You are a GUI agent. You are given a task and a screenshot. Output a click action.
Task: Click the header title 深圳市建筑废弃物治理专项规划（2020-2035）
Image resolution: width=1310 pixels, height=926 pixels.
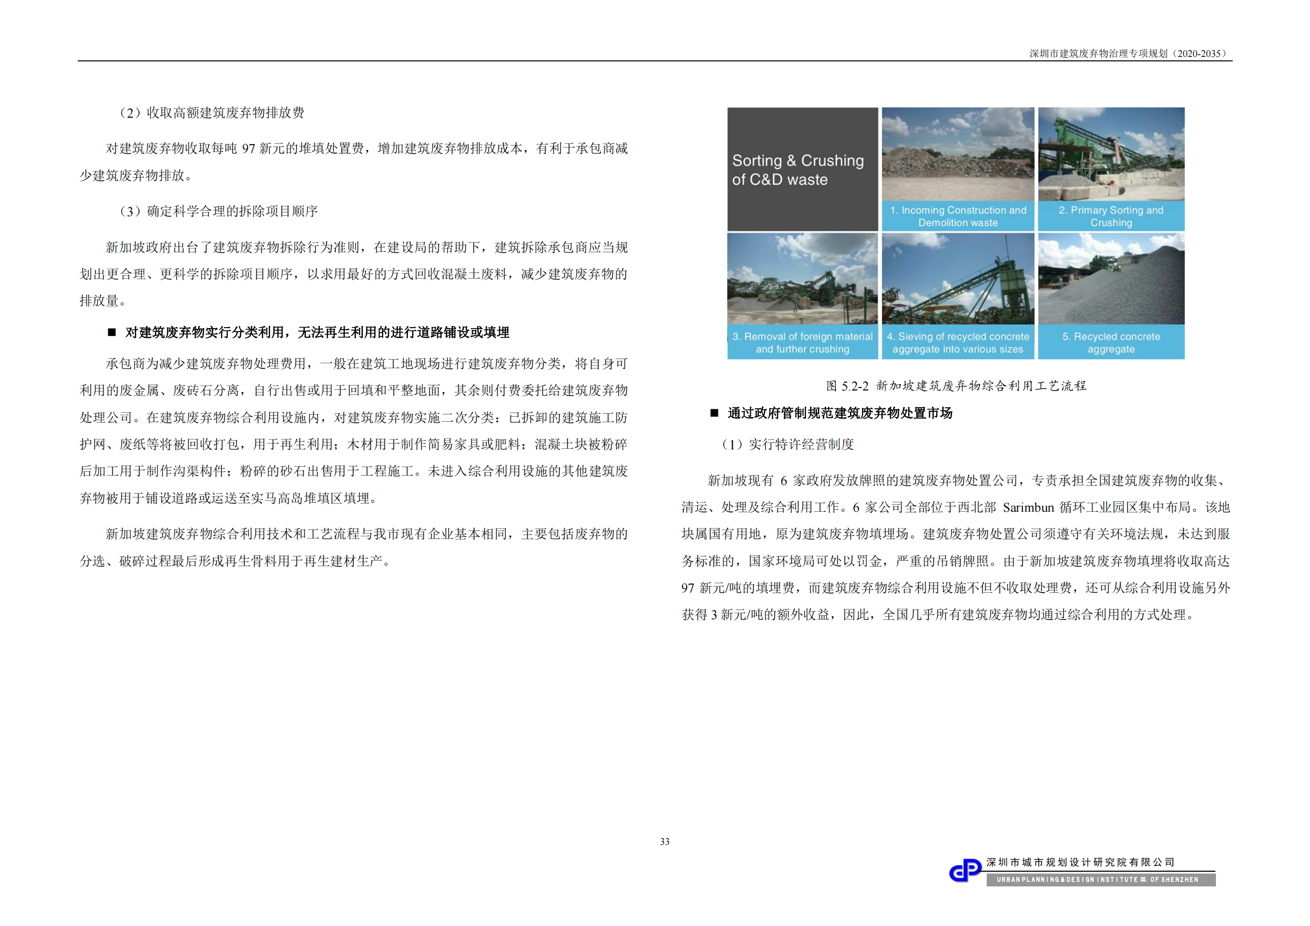click(1129, 53)
